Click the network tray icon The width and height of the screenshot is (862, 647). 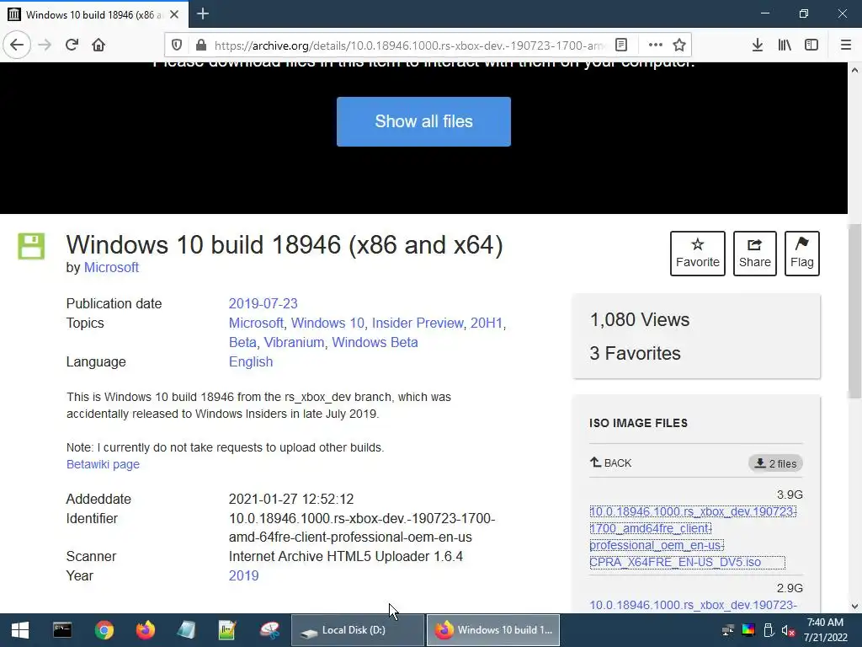(x=728, y=630)
